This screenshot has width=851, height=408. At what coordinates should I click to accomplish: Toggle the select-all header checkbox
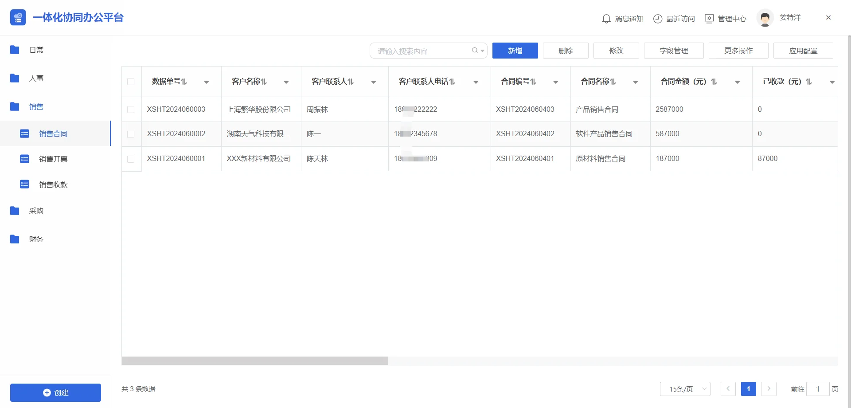[x=131, y=82]
